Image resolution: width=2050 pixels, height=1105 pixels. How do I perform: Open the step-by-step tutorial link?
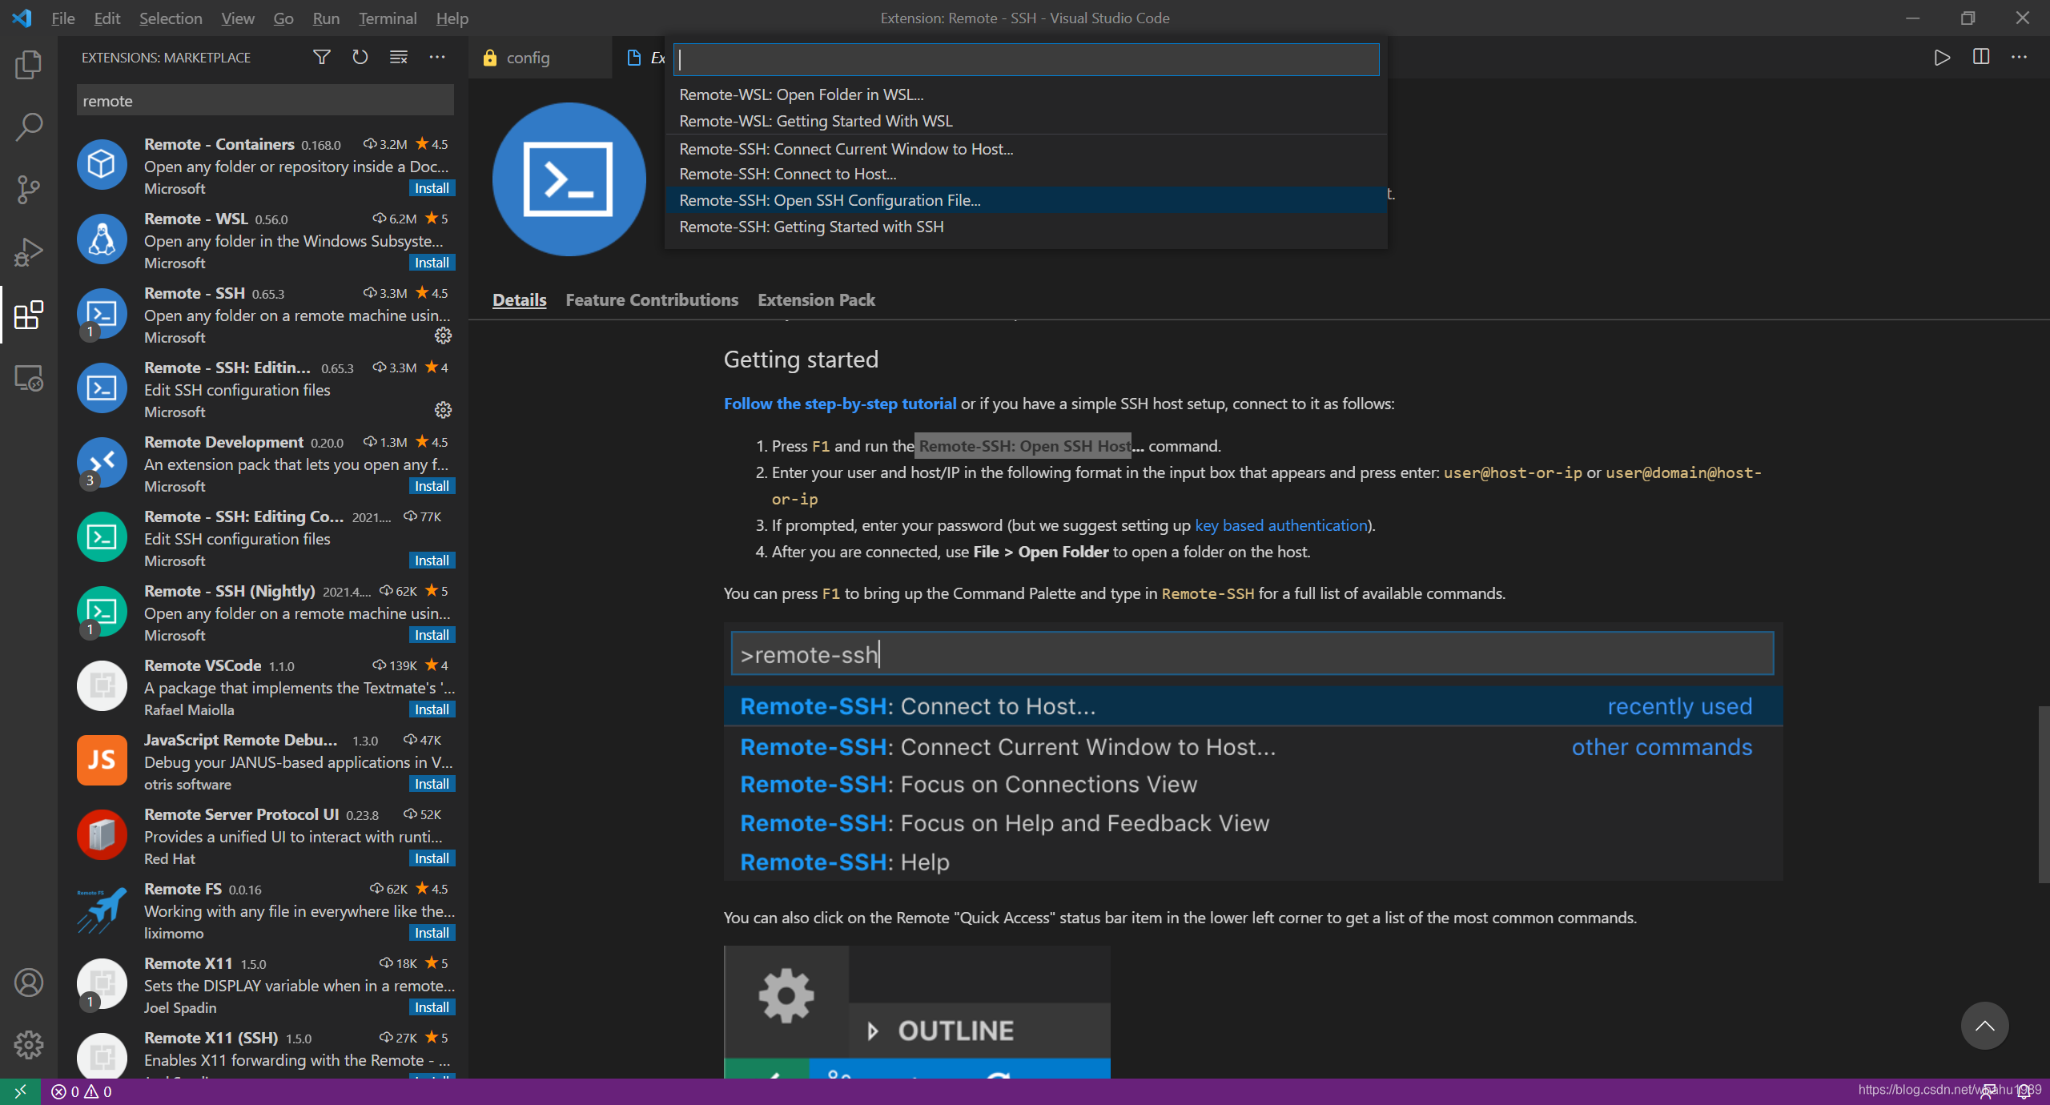pos(839,404)
